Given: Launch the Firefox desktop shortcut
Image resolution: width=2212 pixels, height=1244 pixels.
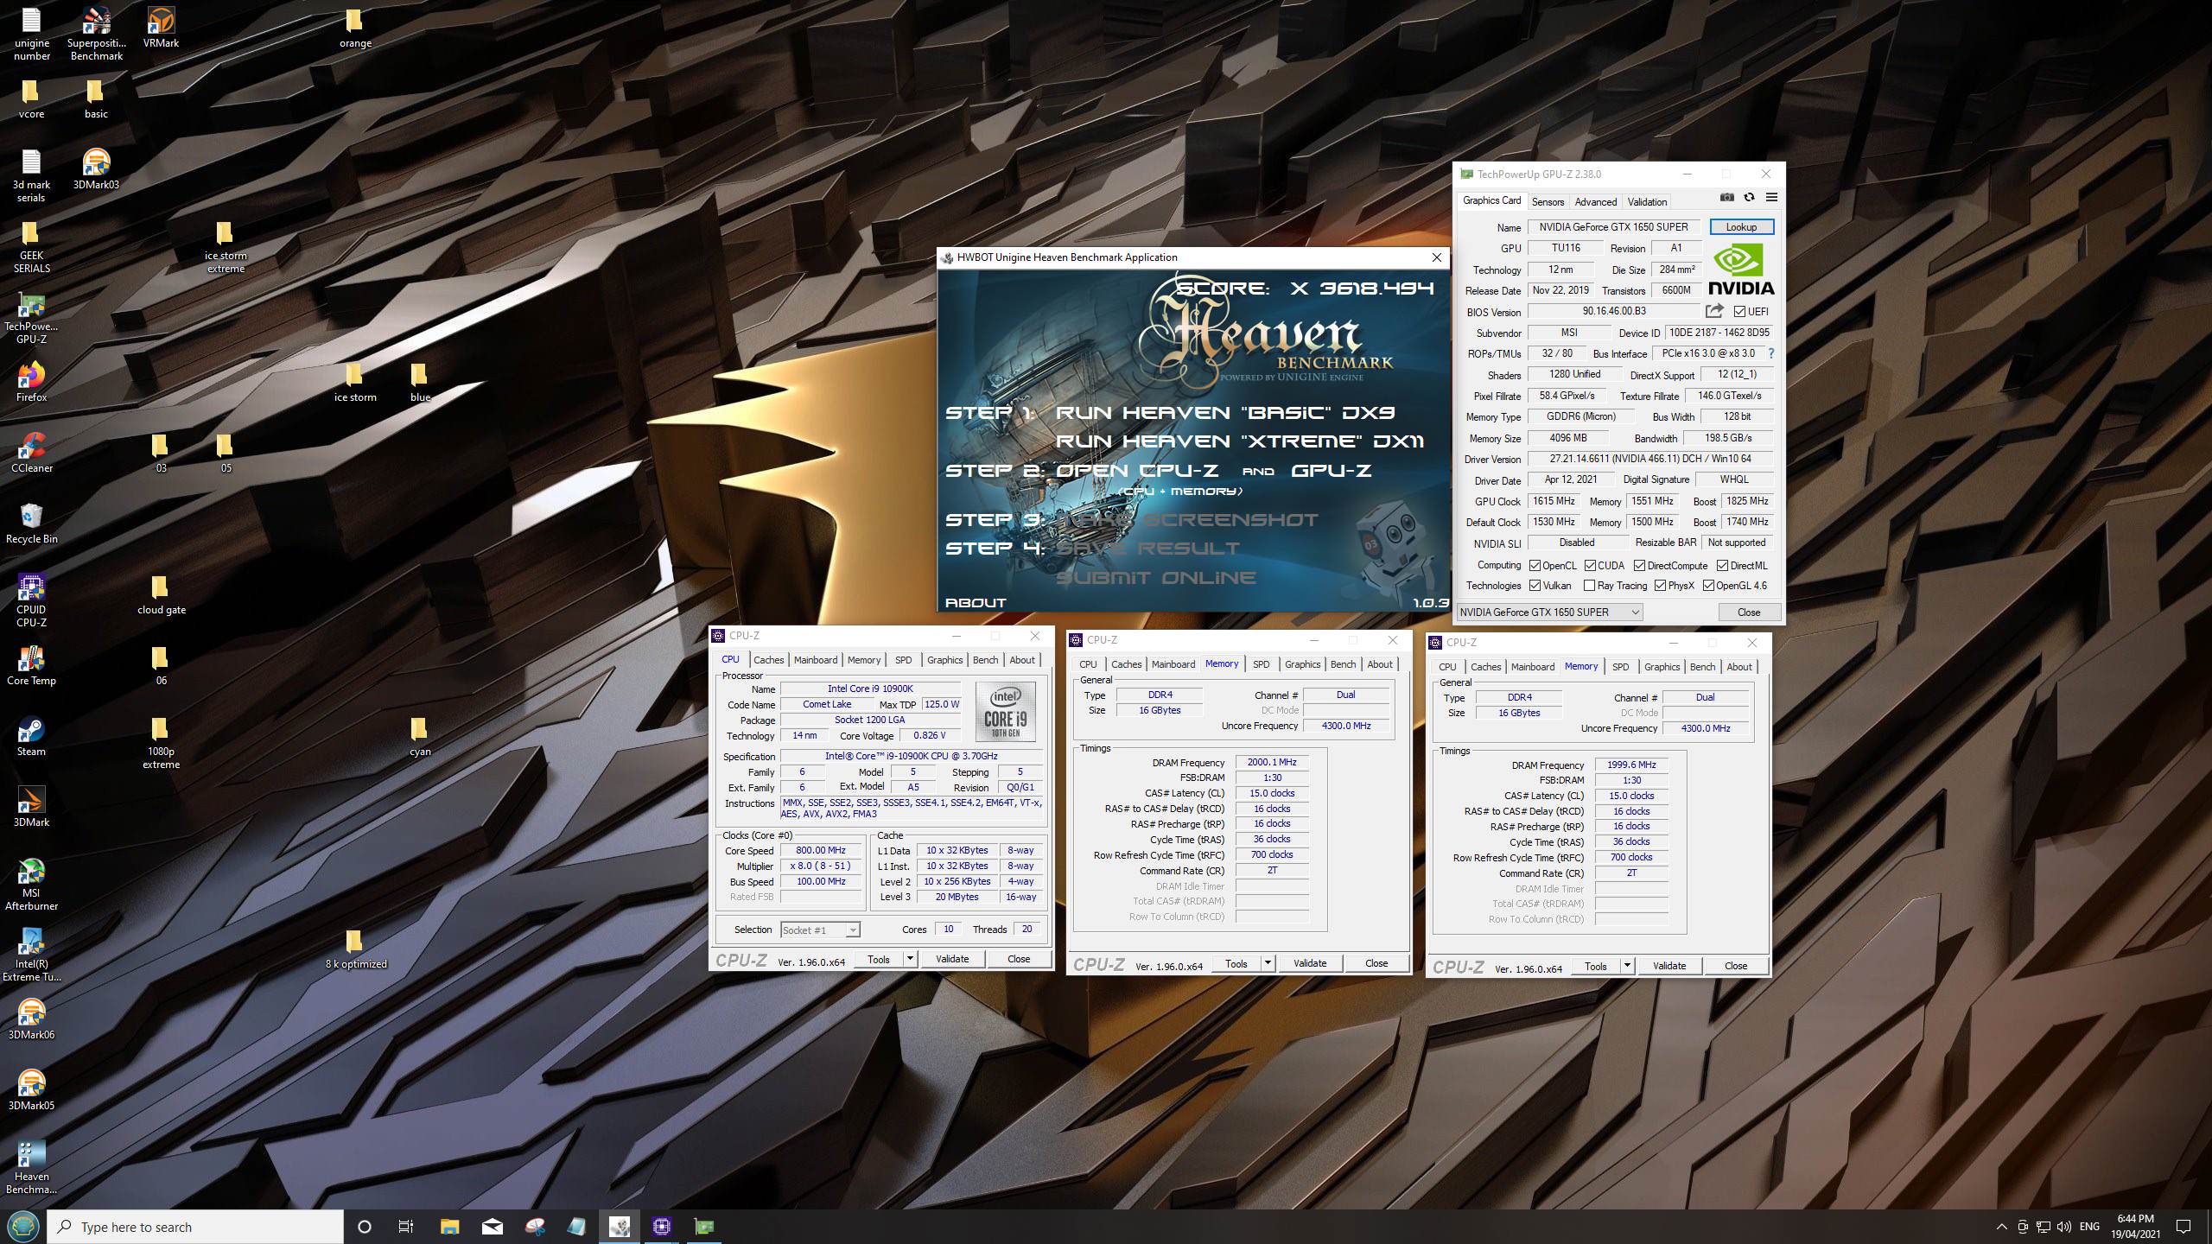Looking at the screenshot, I should click(32, 382).
